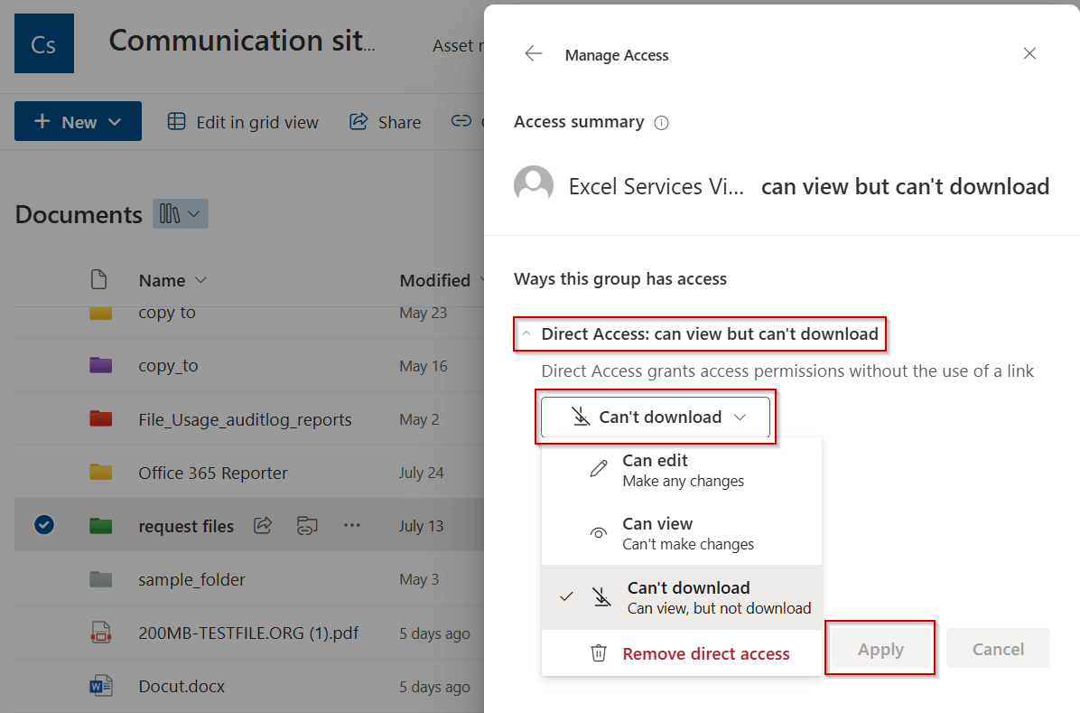Click the trash icon beside Remove direct access
This screenshot has height=713, width=1080.
point(600,652)
